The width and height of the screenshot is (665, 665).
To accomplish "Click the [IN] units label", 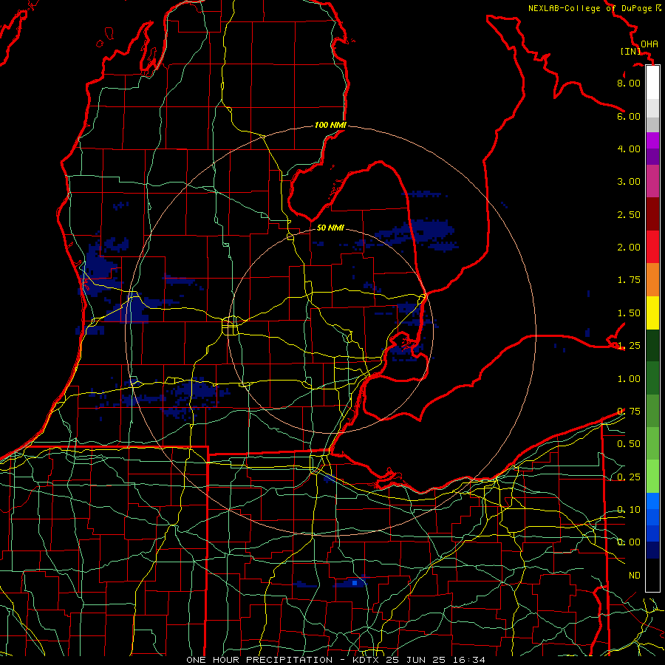I will 630,51.
